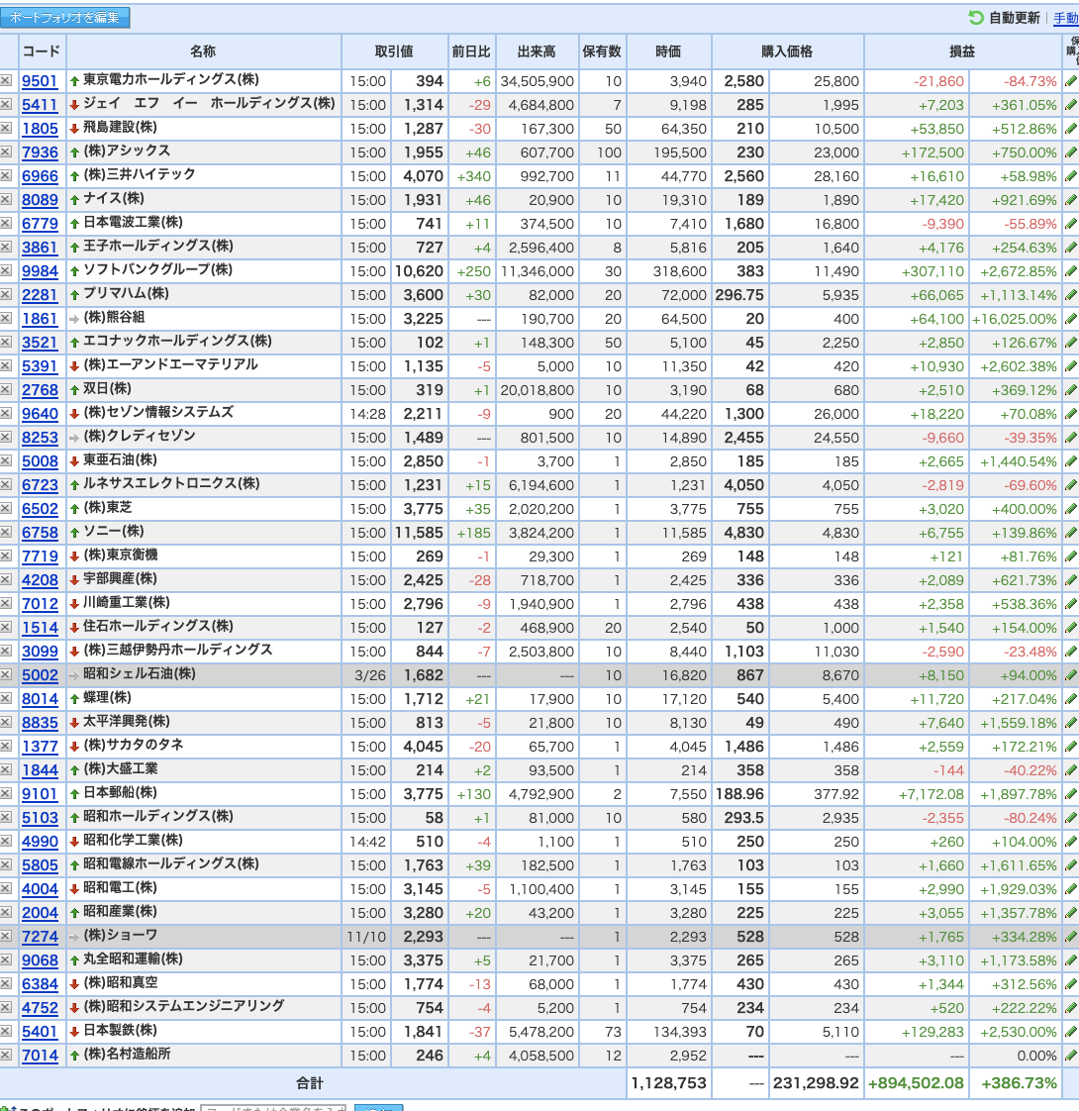This screenshot has height=1111, width=1079.
Task: Click the refresh icon beside 自動更新
Action: coord(976,18)
